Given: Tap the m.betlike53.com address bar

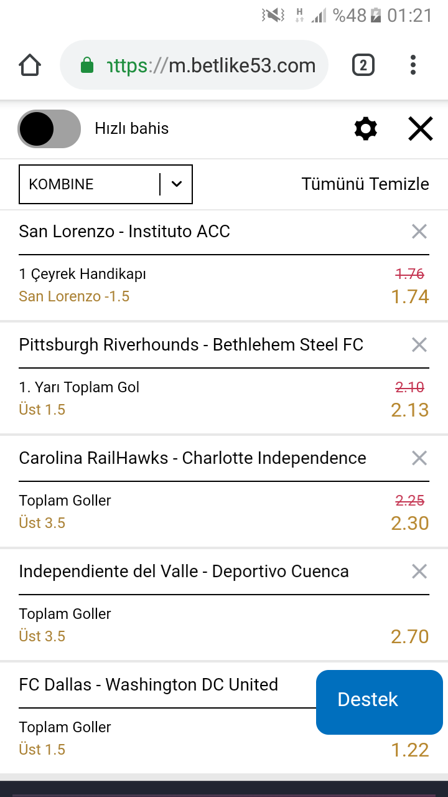Looking at the screenshot, I should point(194,65).
